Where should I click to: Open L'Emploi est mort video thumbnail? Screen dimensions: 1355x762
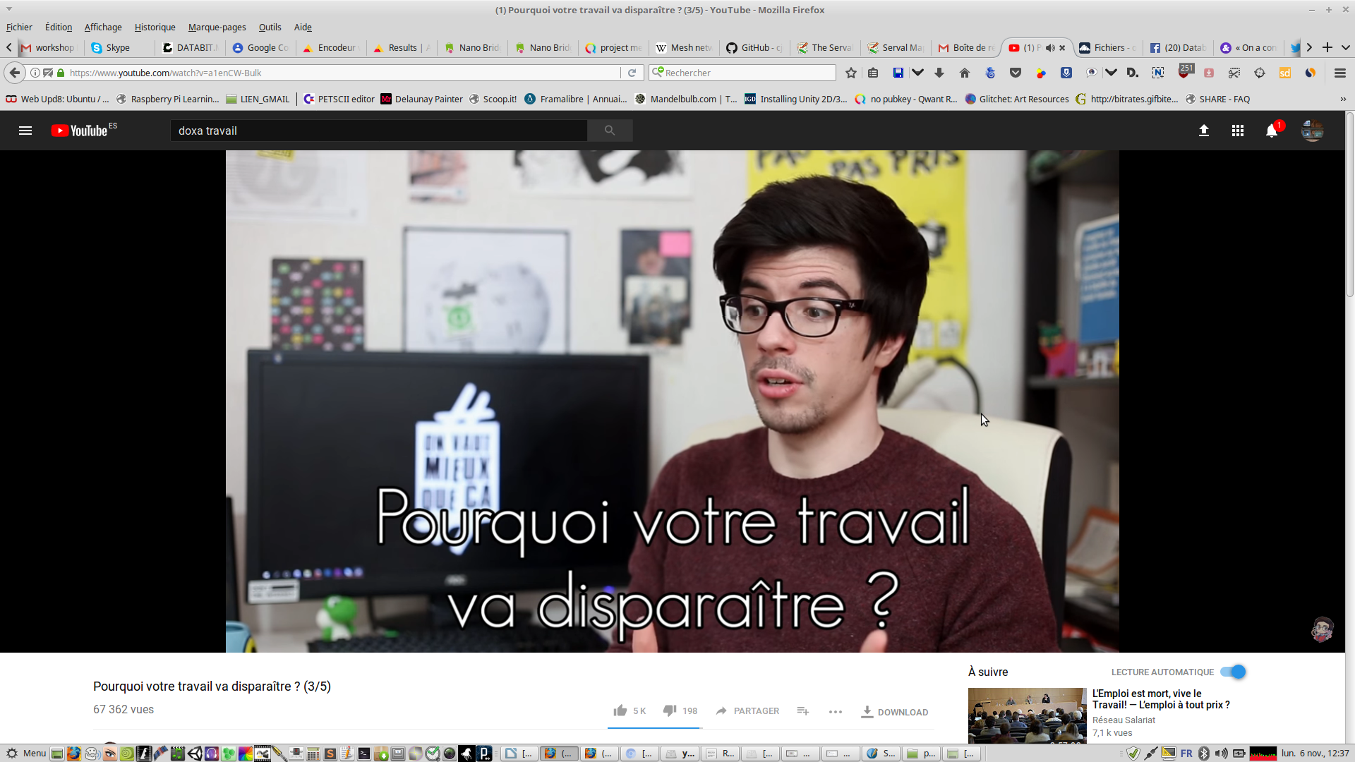point(1027,715)
